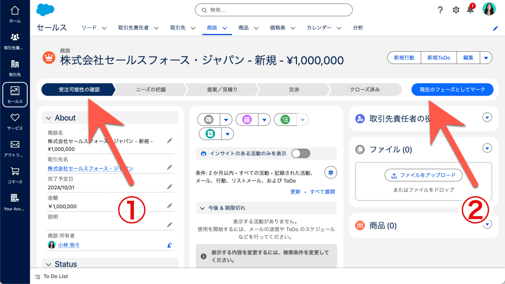This screenshot has height=284, width=505.
Task: Open Your Account sidebar icon
Action: pyautogui.click(x=15, y=202)
